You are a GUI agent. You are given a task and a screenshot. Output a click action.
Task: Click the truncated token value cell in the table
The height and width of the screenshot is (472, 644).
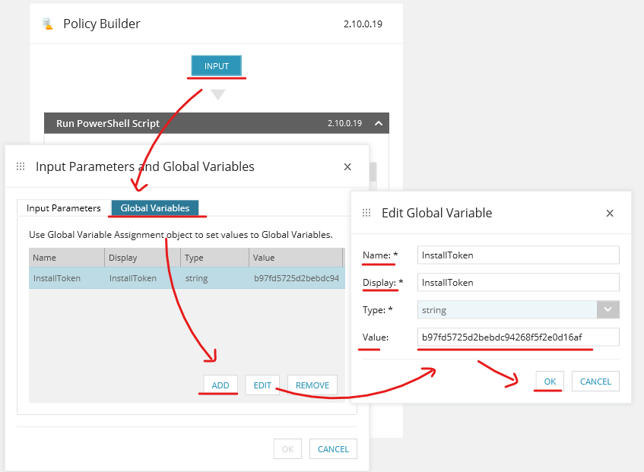coord(296,278)
